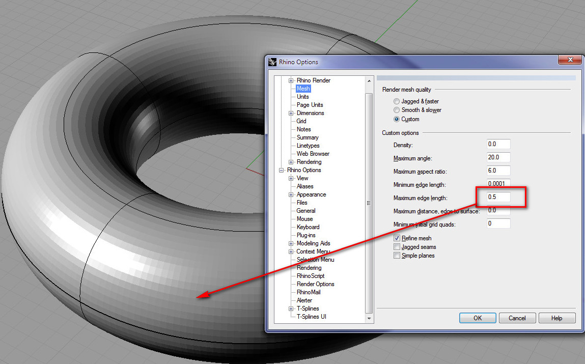Choose Smooth & slower mesh quality
This screenshot has height=364, width=585.
397,110
